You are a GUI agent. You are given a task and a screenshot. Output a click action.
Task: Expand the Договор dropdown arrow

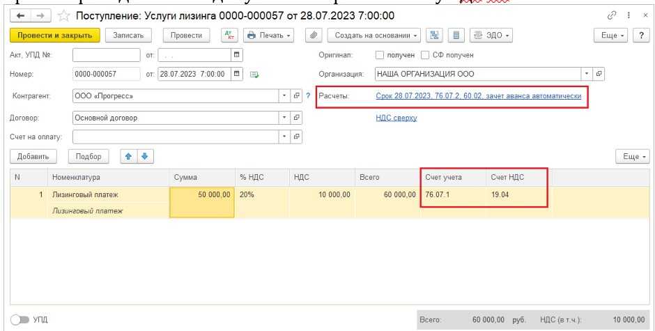click(x=284, y=118)
